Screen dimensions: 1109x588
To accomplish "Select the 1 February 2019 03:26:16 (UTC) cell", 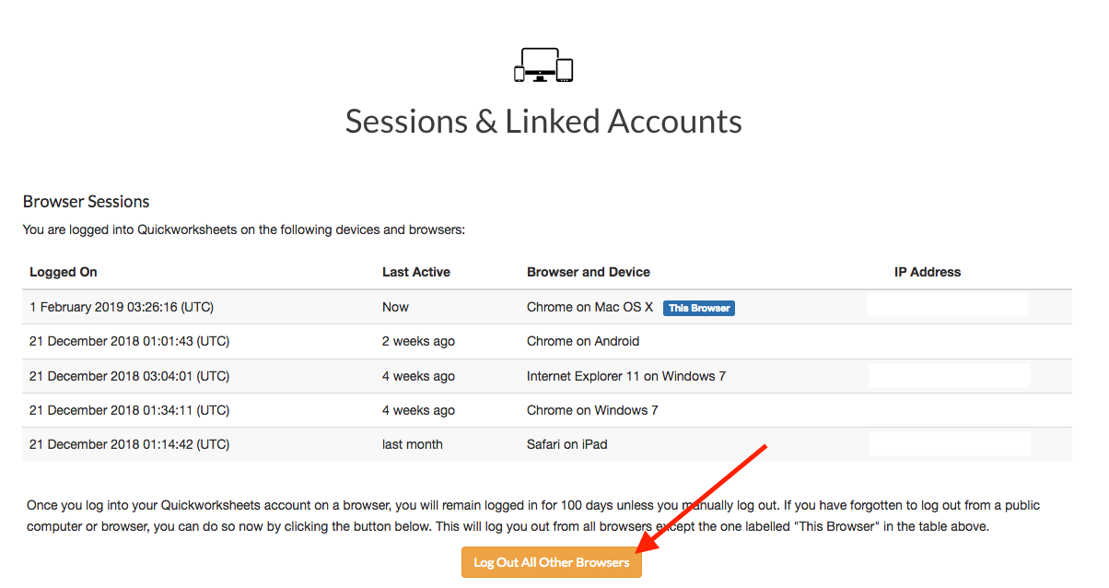I will click(x=122, y=307).
